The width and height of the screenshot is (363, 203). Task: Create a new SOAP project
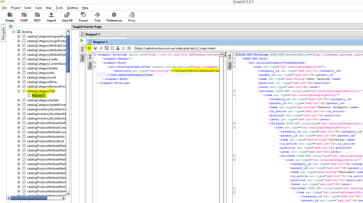coord(24,17)
